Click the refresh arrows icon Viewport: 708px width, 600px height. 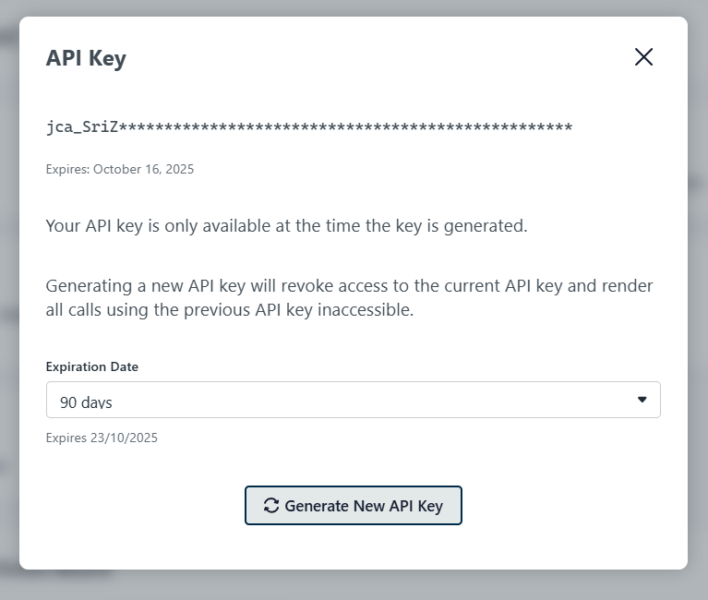[270, 505]
